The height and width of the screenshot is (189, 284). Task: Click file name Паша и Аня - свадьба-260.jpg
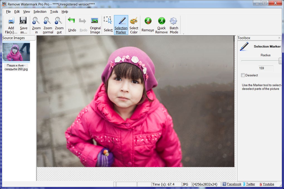point(16,67)
